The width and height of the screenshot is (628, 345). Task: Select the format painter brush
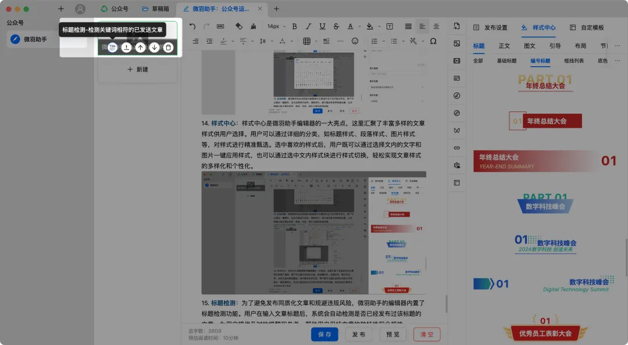tap(253, 26)
